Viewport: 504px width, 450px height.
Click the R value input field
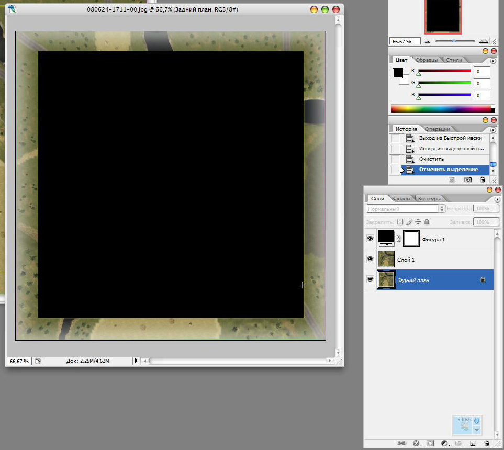click(482, 72)
